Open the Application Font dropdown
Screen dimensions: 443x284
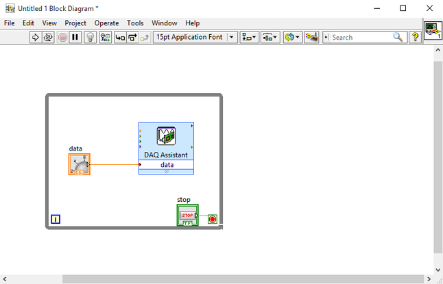(195, 37)
